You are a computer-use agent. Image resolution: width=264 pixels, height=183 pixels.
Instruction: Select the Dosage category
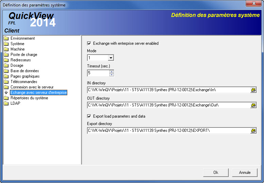click(17, 65)
